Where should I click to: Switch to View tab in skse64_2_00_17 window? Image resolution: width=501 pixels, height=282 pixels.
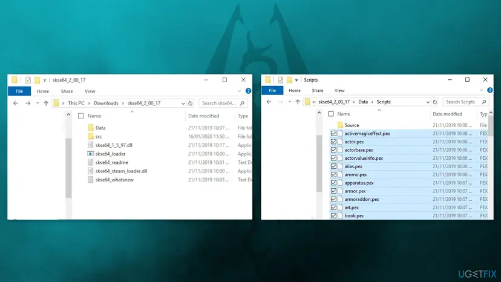click(x=90, y=91)
